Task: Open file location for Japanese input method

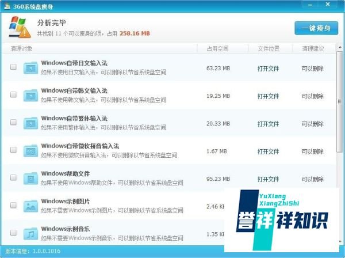Action: click(268, 69)
